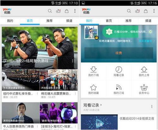Viewport: 158px width, 130px height.
Task: Open 优酷启动2014全视频之夜 video thumbnail
Action: pyautogui.click(x=99, y=122)
